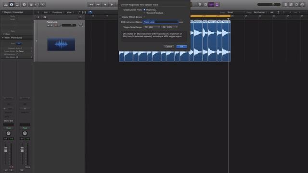Viewport: 308px width, 173px height.
Task: Click the EXS Instrument Name field
Action: [x=160, y=22]
